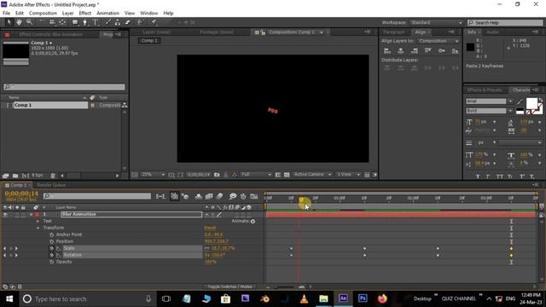Click the Motion Blur enable icon in timeline
Screen dimensions: 546x307
click(x=219, y=196)
